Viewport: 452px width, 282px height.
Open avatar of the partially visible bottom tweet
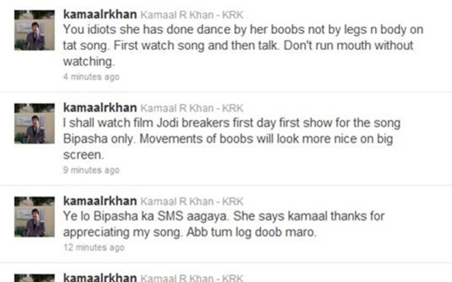[x=34, y=278]
